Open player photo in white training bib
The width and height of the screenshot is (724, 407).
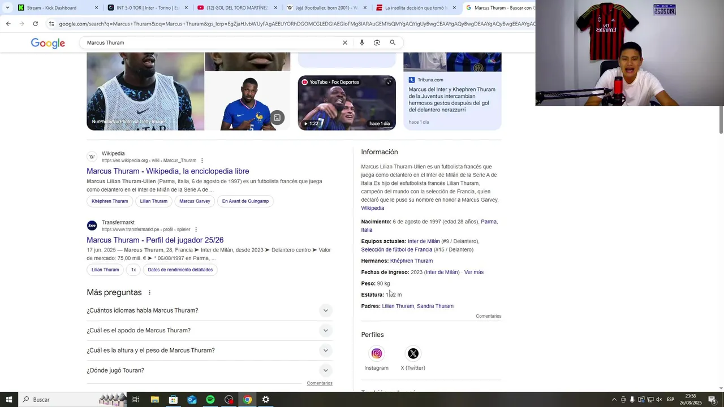coord(145,92)
